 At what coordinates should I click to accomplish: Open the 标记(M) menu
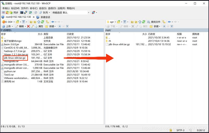(x=15, y=8)
